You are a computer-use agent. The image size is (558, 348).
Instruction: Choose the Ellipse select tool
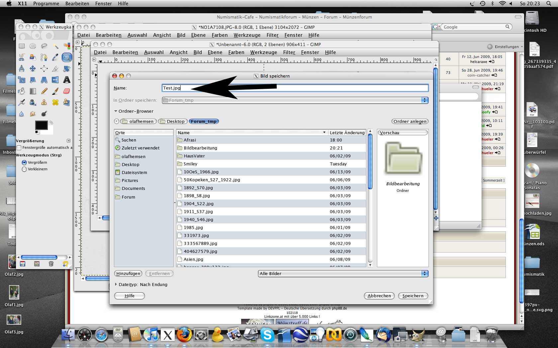coord(33,46)
